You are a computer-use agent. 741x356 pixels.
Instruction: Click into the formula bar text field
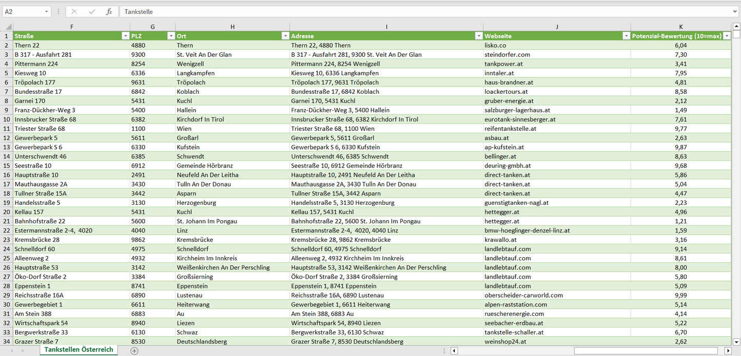pyautogui.click(x=426, y=12)
